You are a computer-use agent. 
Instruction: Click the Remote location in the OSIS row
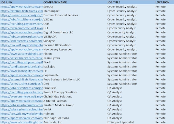tap(160, 24)
